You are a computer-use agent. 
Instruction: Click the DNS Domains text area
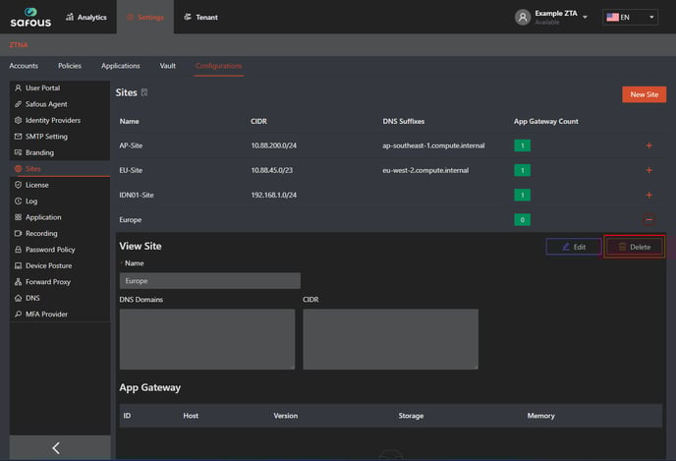coord(207,339)
